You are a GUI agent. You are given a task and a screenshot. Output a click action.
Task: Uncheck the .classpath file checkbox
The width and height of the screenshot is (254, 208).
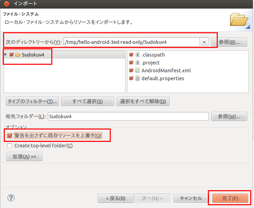pyautogui.click(x=131, y=54)
